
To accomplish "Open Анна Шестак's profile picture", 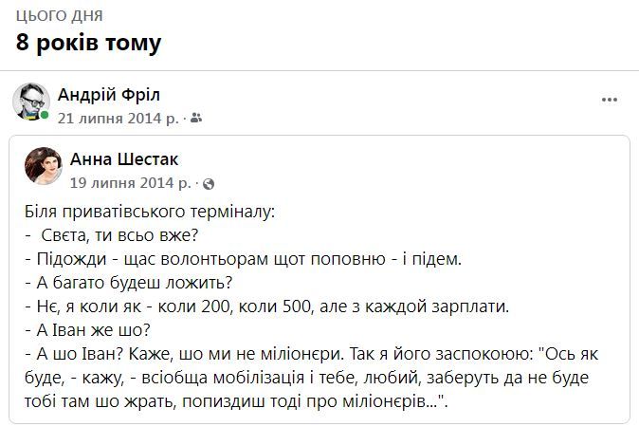I will pyautogui.click(x=44, y=166).
